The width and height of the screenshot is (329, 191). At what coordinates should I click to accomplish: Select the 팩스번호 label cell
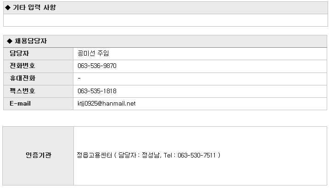(x=38, y=91)
